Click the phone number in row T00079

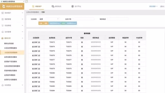coord(96,68)
